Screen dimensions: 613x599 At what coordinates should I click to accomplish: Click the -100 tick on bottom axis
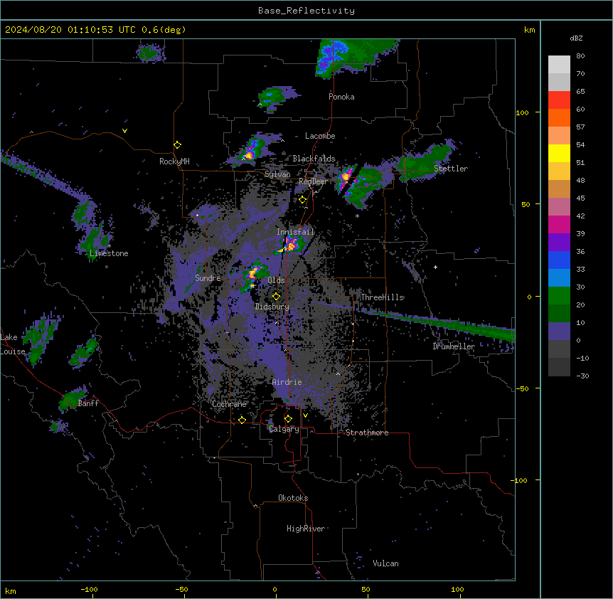click(x=89, y=589)
